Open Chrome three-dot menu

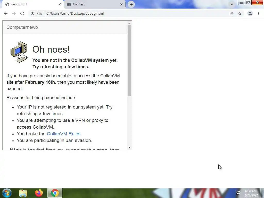click(258, 13)
